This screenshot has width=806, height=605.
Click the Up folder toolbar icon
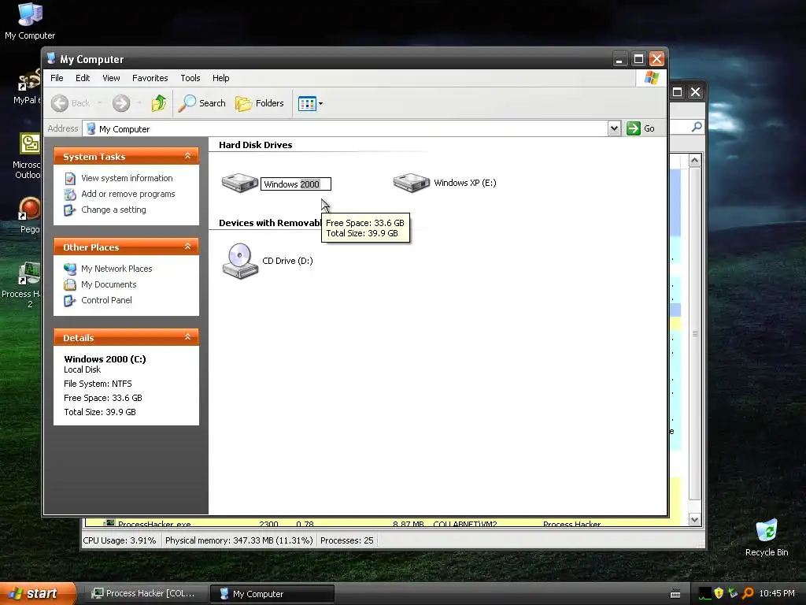(159, 103)
